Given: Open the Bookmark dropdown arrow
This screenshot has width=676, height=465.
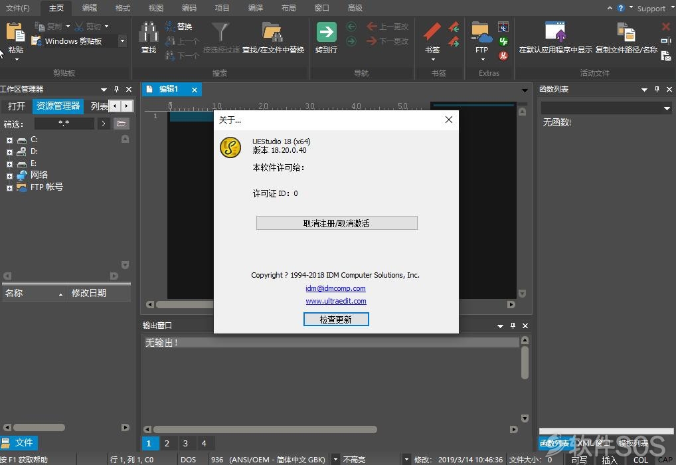Looking at the screenshot, I should coord(433,60).
